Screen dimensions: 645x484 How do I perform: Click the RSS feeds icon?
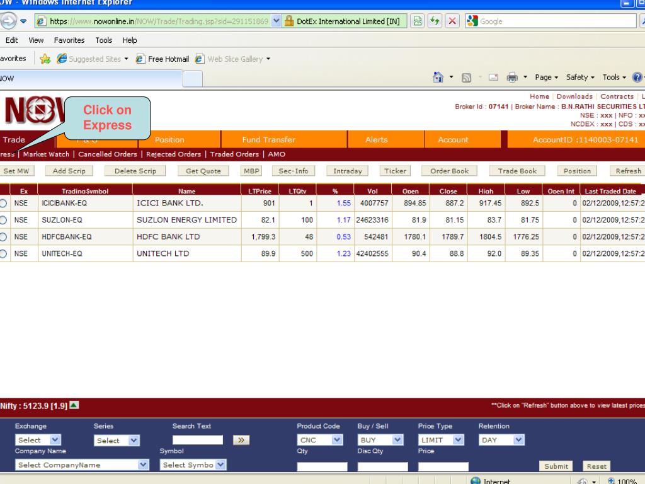(x=467, y=78)
